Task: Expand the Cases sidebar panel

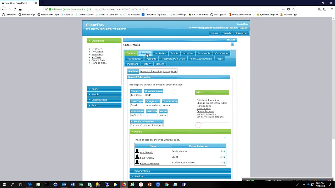Action: click(x=104, y=89)
